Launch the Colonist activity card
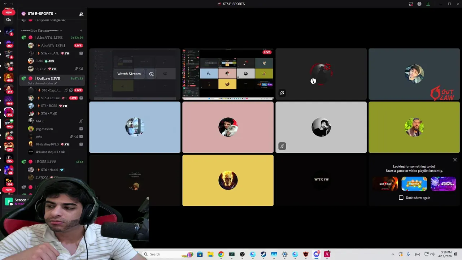Viewport: 462px width, 260px height. click(x=414, y=184)
